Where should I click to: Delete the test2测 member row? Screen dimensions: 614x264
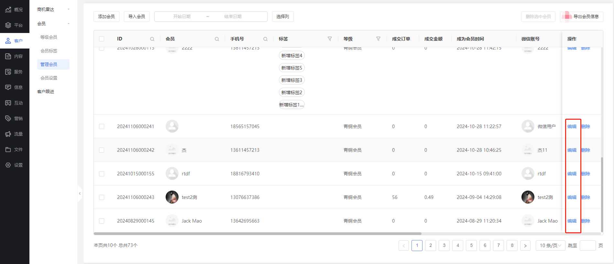click(x=586, y=197)
